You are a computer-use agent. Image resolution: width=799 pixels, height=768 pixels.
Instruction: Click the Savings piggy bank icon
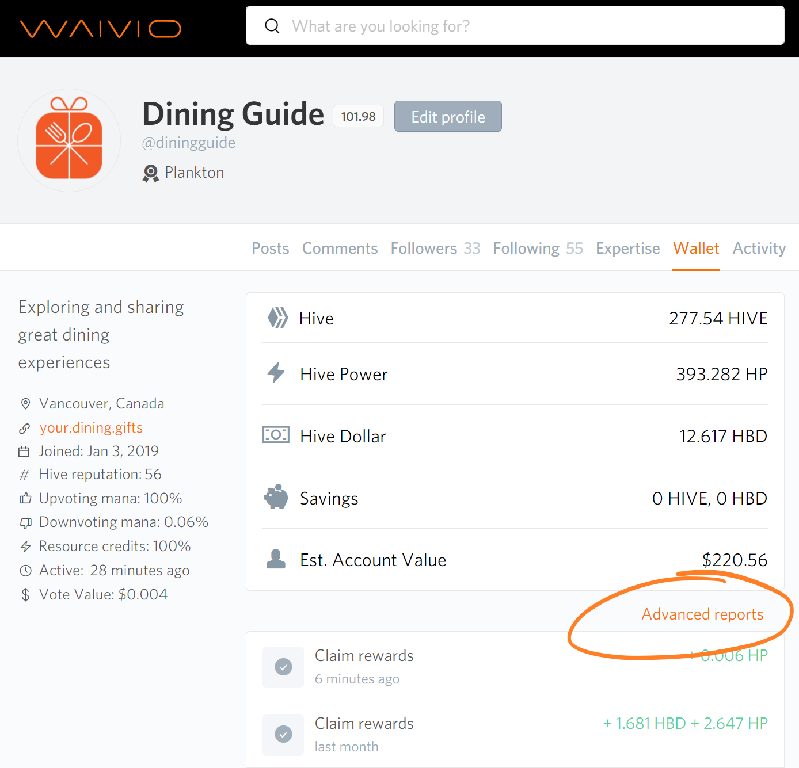(276, 496)
